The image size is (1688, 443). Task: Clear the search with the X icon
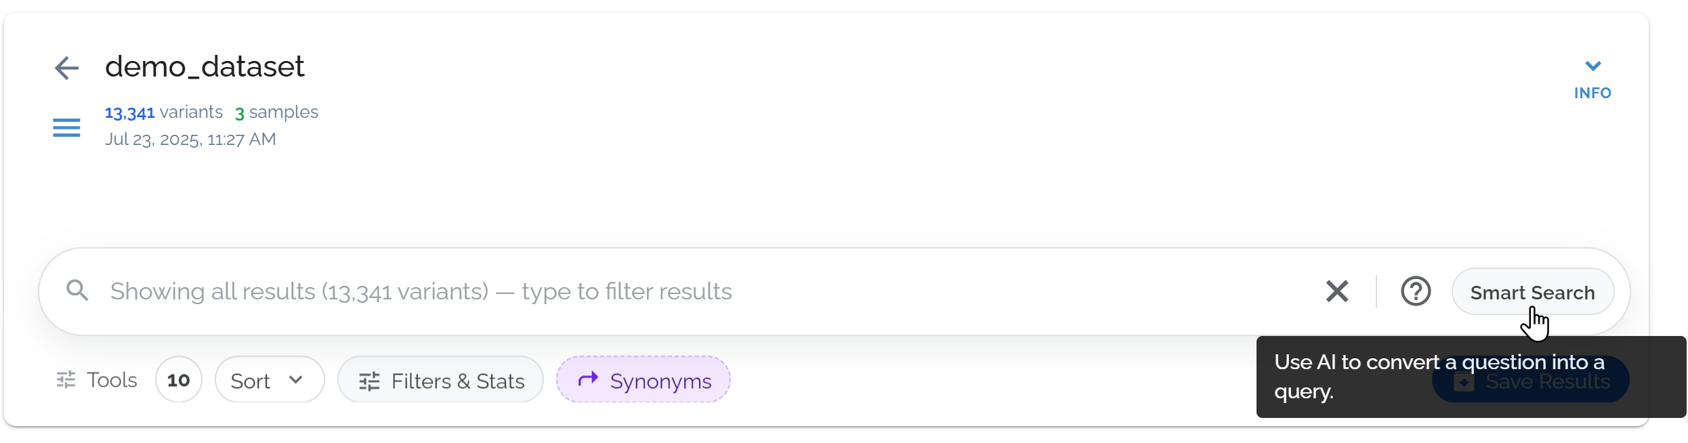tap(1336, 291)
